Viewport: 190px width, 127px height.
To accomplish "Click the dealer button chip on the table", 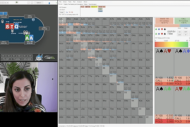I will coord(33,19).
